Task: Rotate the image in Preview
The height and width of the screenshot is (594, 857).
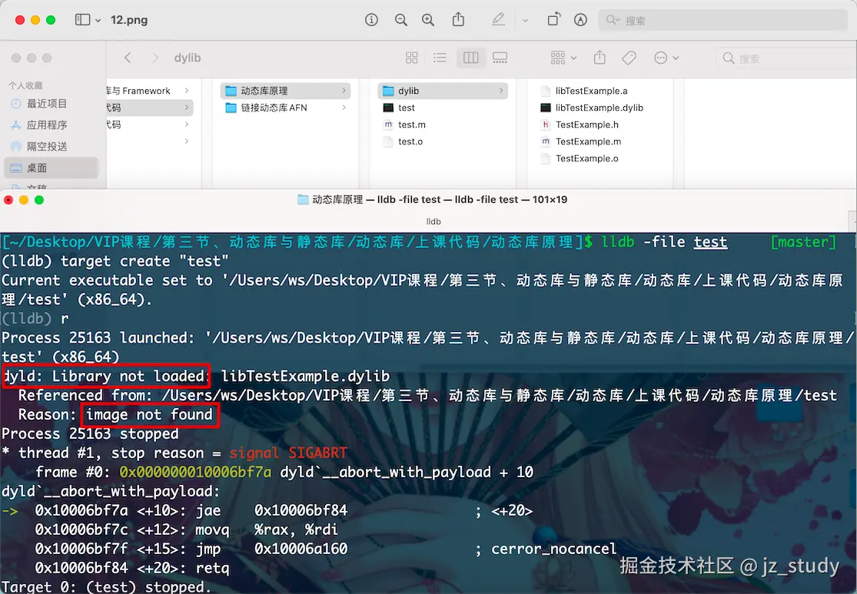Action: pos(553,20)
